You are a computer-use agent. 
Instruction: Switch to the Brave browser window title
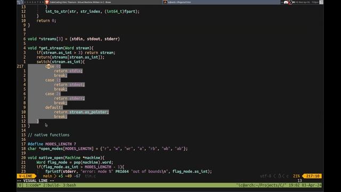click(x=80, y=2)
